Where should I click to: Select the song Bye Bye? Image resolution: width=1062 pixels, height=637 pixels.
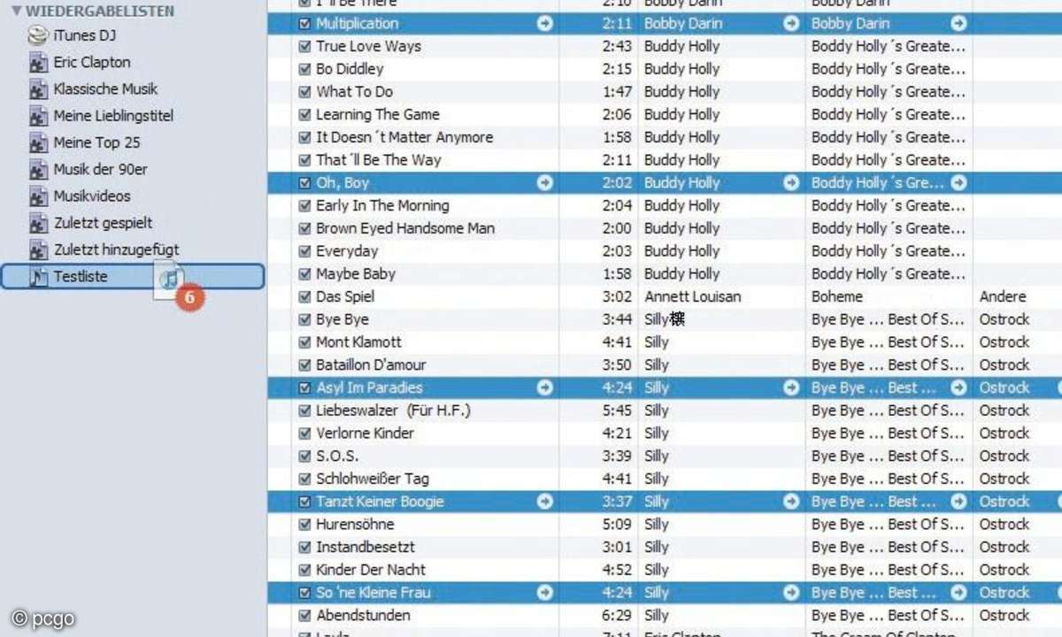(x=342, y=319)
